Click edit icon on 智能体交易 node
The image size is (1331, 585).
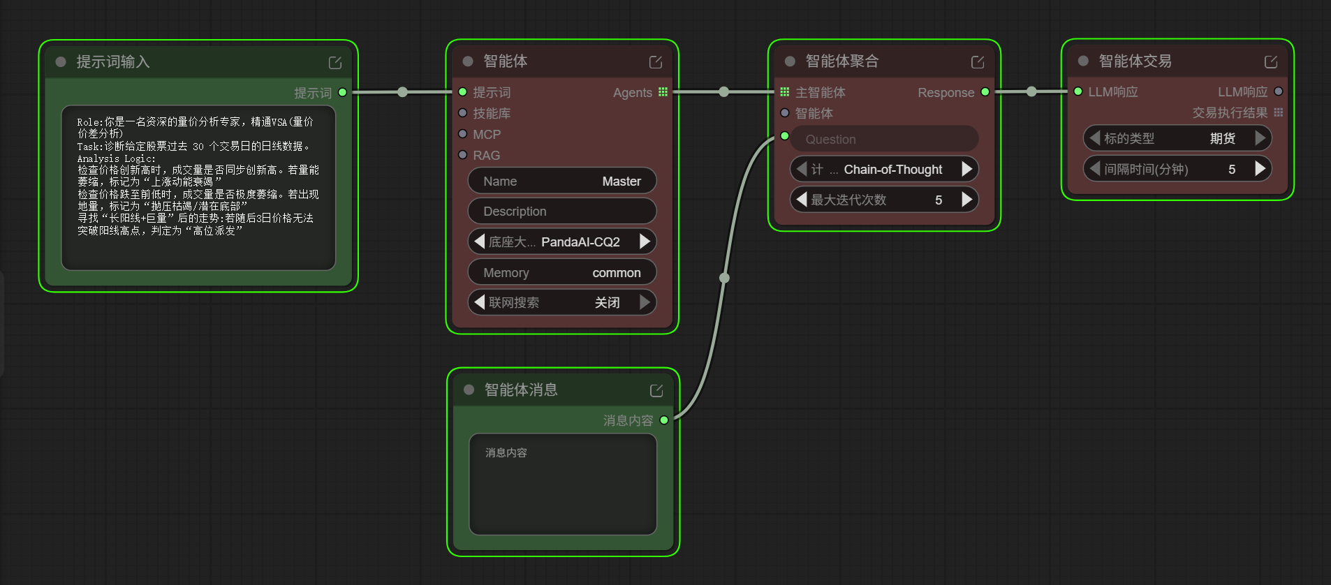1271,62
